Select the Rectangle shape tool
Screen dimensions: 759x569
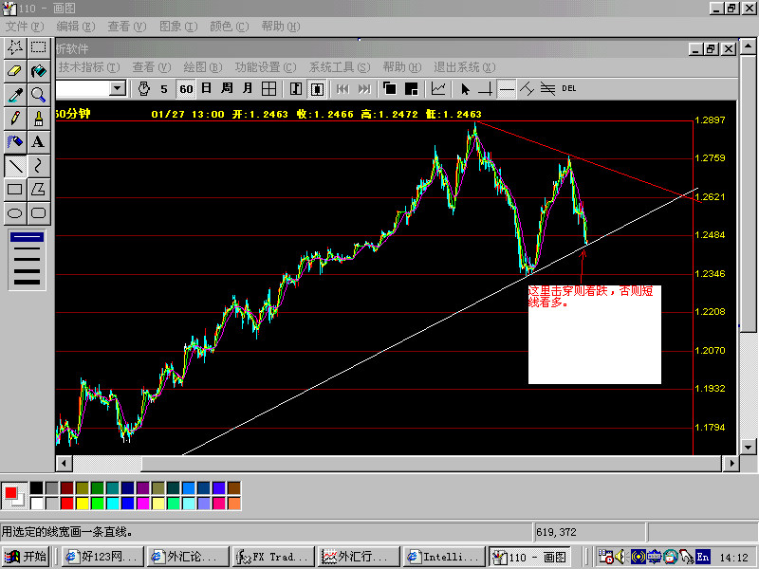click(15, 189)
